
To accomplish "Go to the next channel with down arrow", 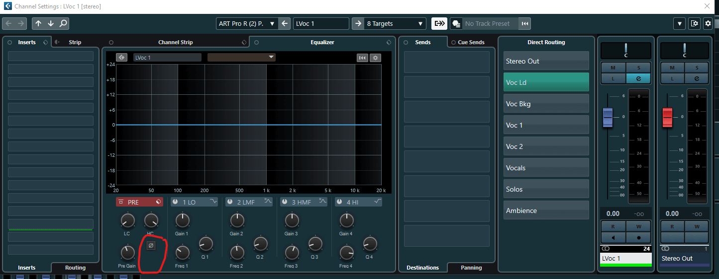I will [51, 23].
